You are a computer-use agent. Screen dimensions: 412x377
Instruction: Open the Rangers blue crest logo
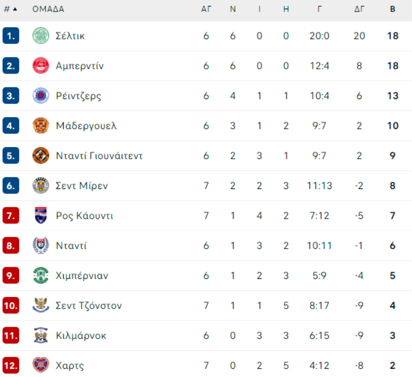pyautogui.click(x=41, y=95)
